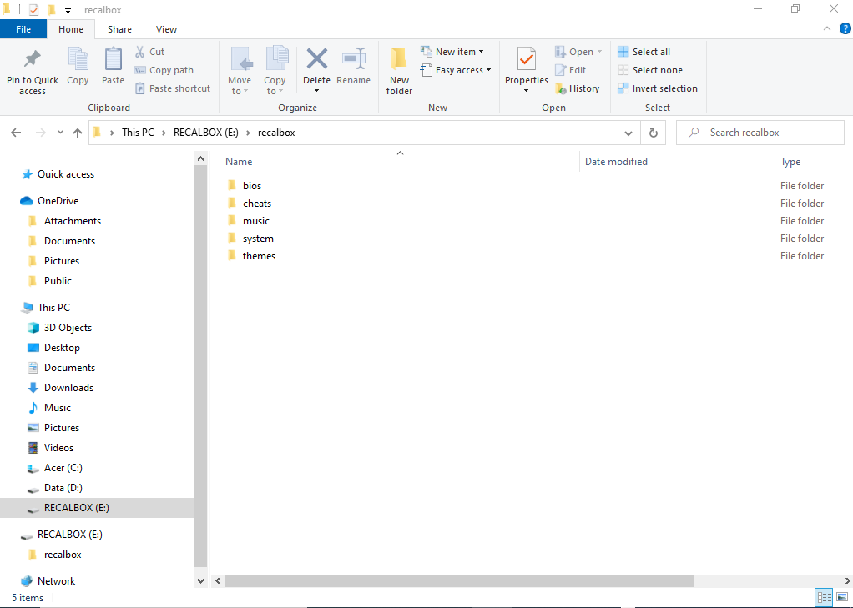Open the address bar history dropdown
This screenshot has height=608, width=853.
click(628, 133)
